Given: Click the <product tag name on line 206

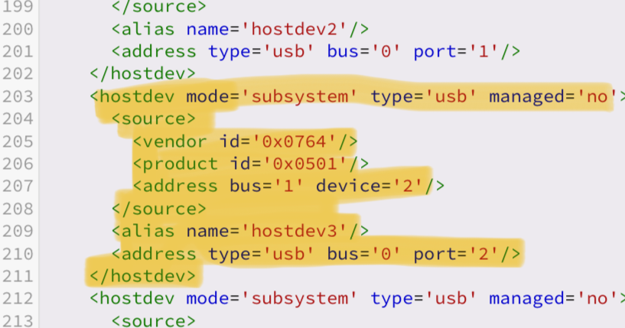Looking at the screenshot, I should click(175, 164).
